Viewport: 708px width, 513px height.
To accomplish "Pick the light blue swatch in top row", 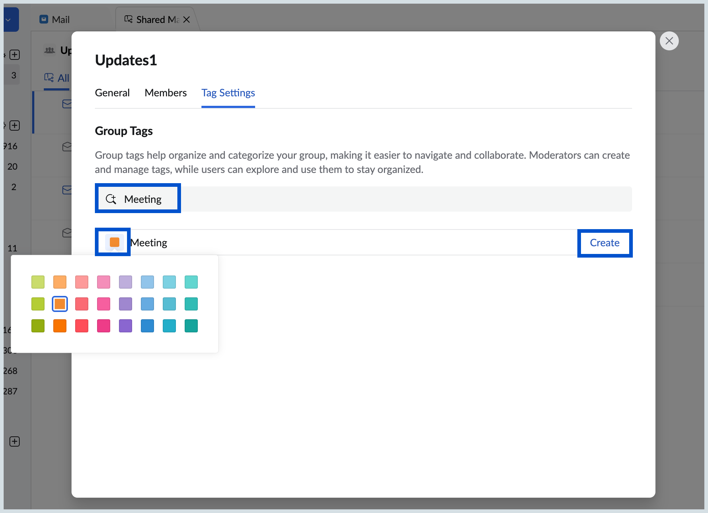I will (147, 282).
